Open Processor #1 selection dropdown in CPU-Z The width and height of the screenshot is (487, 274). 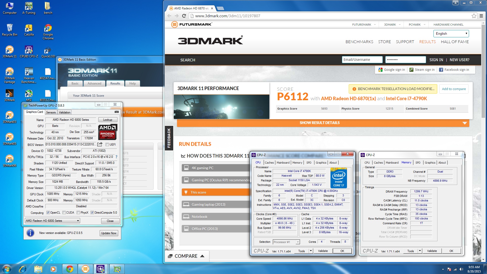286,242
